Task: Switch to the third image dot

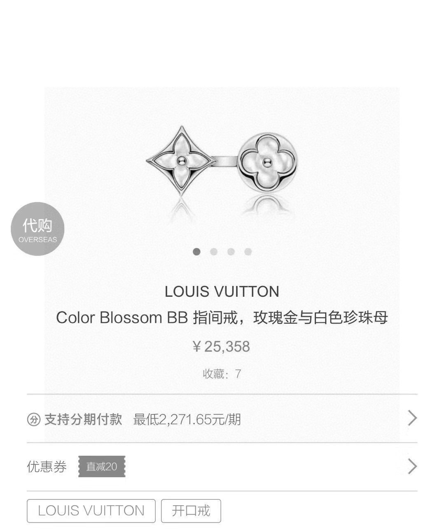Action: coord(231,251)
